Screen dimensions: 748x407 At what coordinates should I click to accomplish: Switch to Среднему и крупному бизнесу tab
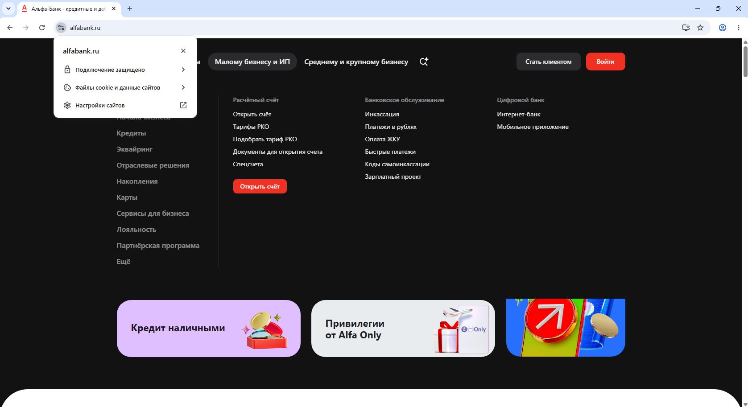pyautogui.click(x=356, y=62)
